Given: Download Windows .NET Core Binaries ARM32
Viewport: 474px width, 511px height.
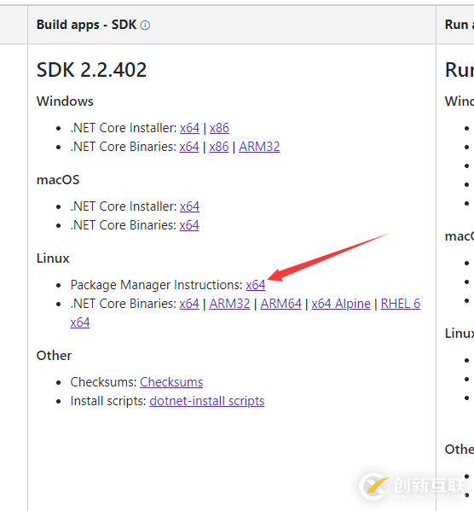Looking at the screenshot, I should point(259,147).
